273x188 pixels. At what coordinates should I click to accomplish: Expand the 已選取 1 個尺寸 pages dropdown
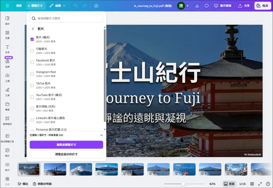pyautogui.click(x=66, y=135)
